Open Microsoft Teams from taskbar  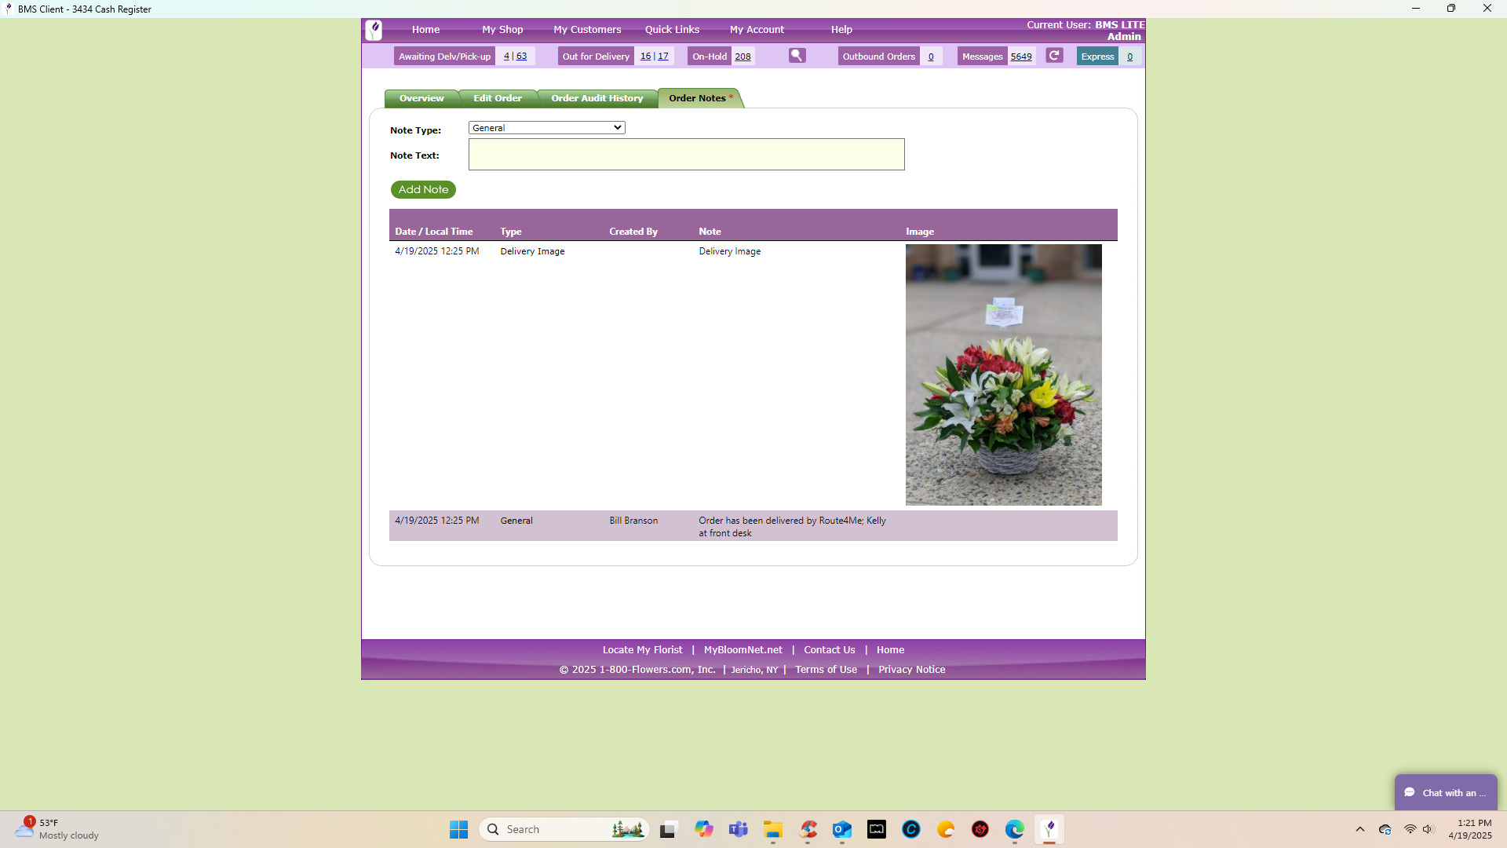tap(738, 829)
